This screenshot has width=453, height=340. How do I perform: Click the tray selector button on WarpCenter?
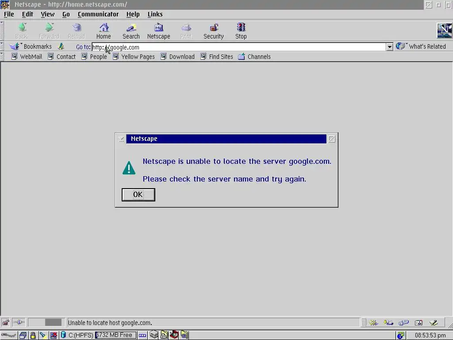point(142,336)
